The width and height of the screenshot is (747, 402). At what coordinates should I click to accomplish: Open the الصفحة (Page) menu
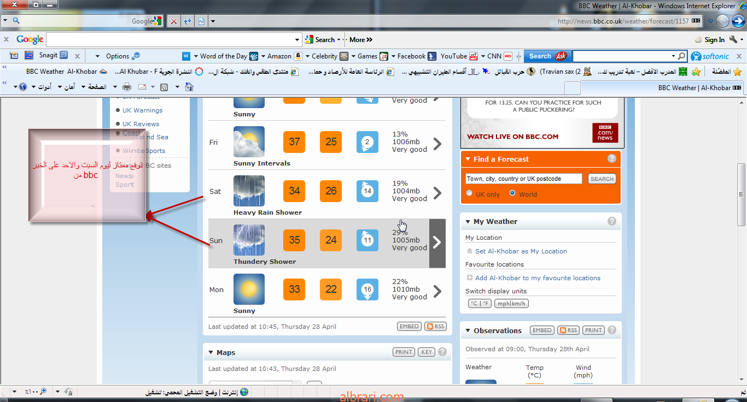click(97, 87)
